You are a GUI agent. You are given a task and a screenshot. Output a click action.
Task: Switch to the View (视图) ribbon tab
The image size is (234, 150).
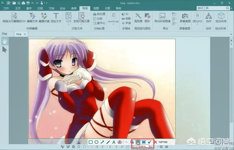[96, 8]
